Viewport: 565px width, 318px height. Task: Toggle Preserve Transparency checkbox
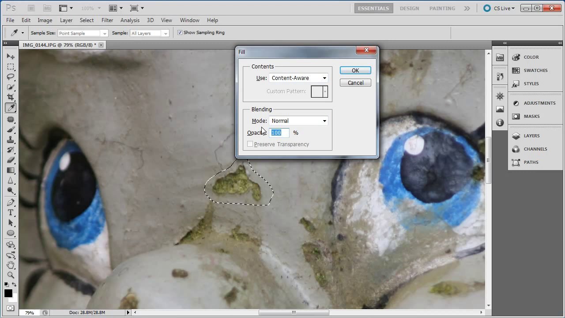[x=250, y=144]
